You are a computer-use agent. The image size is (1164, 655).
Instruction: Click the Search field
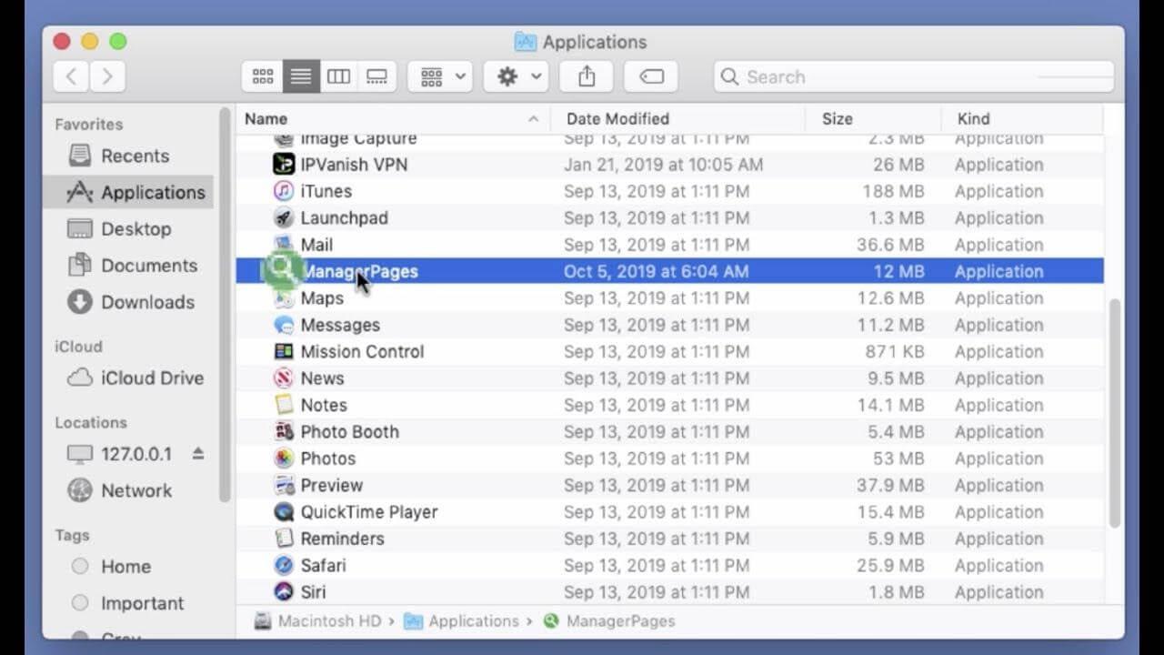coord(914,77)
